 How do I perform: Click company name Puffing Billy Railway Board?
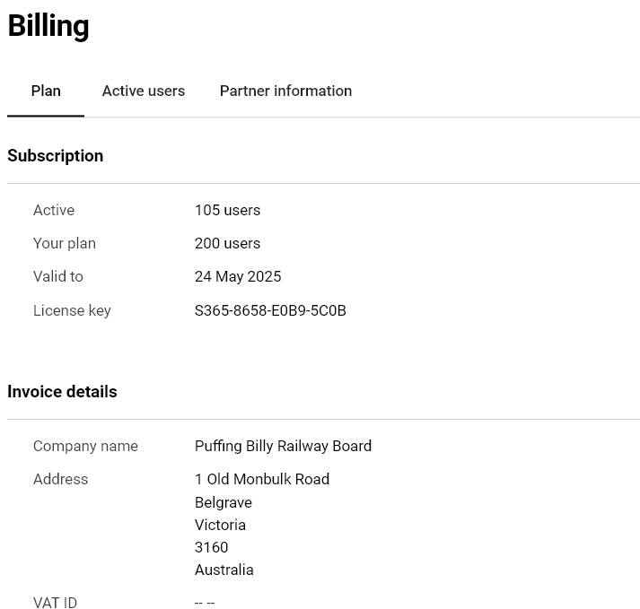(x=283, y=446)
